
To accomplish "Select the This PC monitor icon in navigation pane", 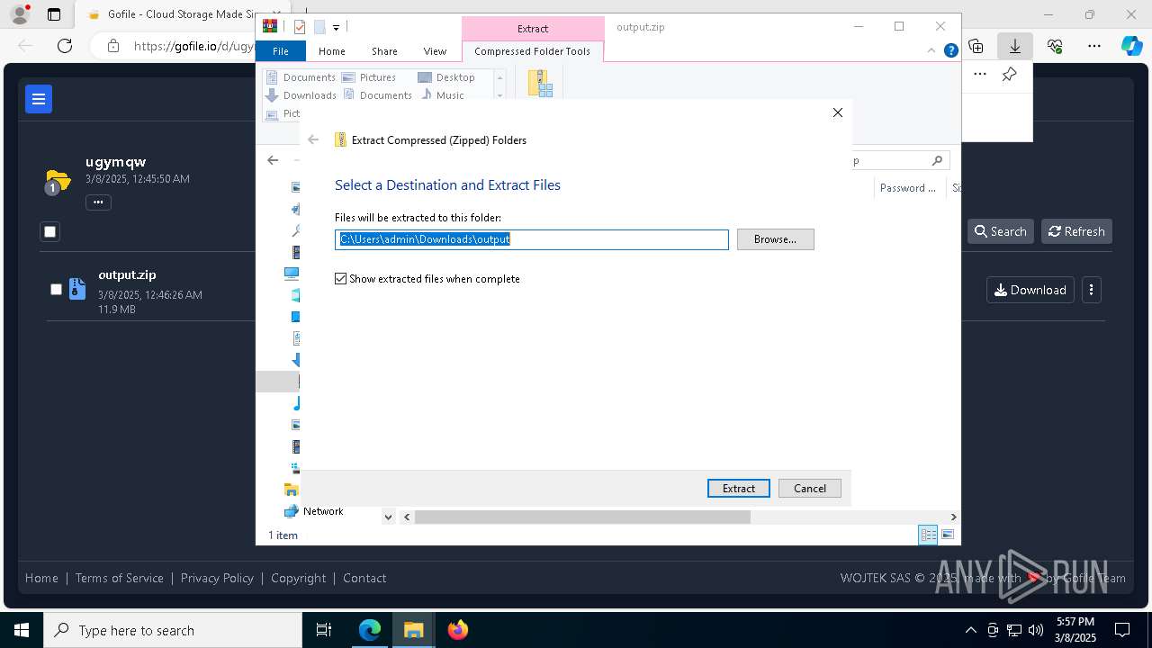I will point(292,274).
